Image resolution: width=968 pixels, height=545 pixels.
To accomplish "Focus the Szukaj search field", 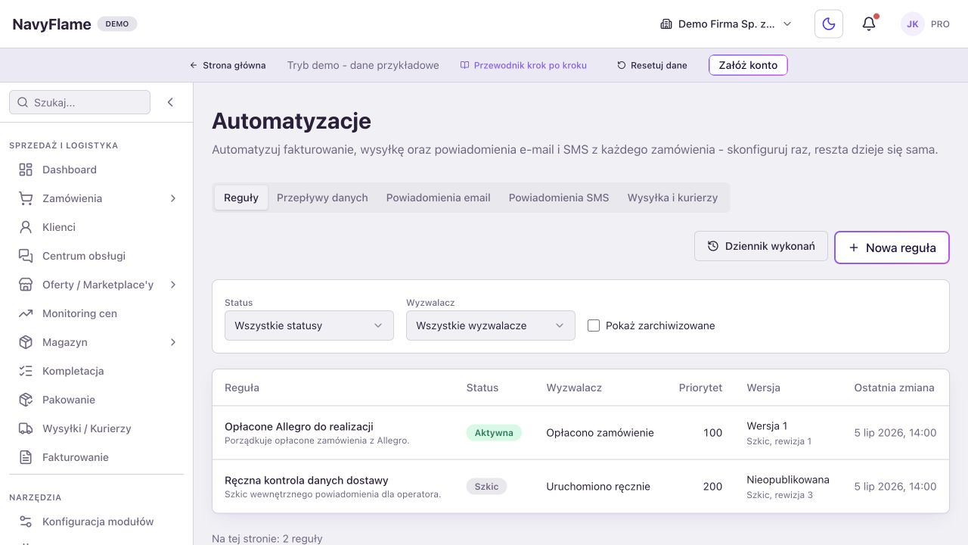I will [79, 102].
